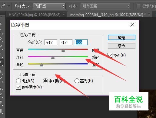Select the 高光(H) highlights radio button
This screenshot has height=118, width=156.
[x=77, y=81]
